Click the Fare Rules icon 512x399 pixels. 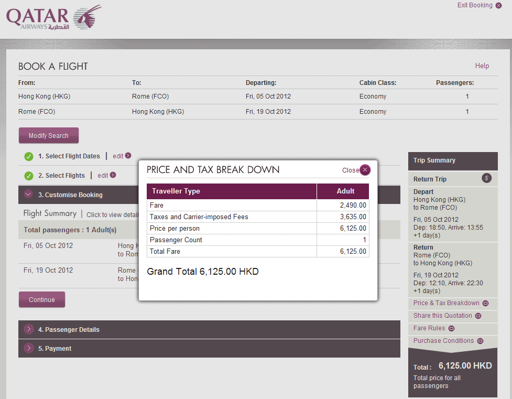(451, 328)
